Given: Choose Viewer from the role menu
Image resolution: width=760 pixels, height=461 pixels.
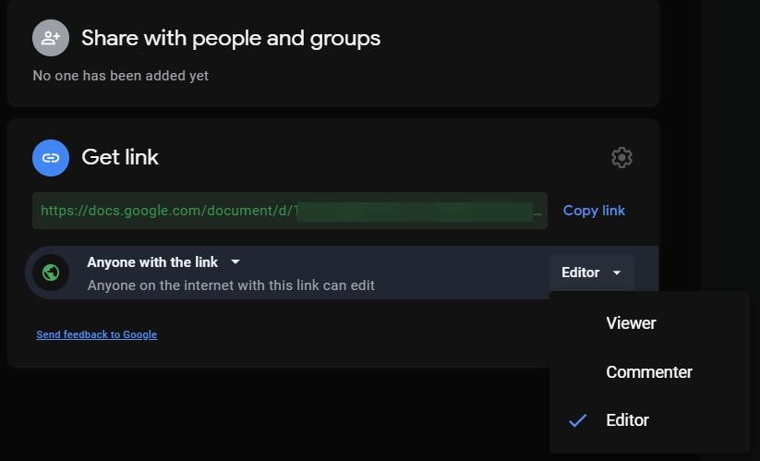Looking at the screenshot, I should point(631,323).
